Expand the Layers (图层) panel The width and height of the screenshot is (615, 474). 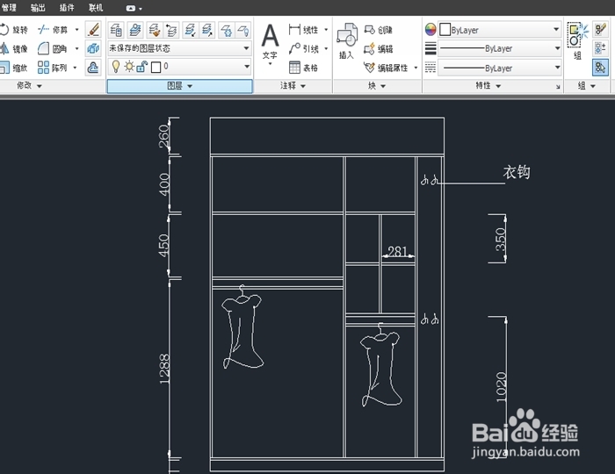[x=179, y=86]
